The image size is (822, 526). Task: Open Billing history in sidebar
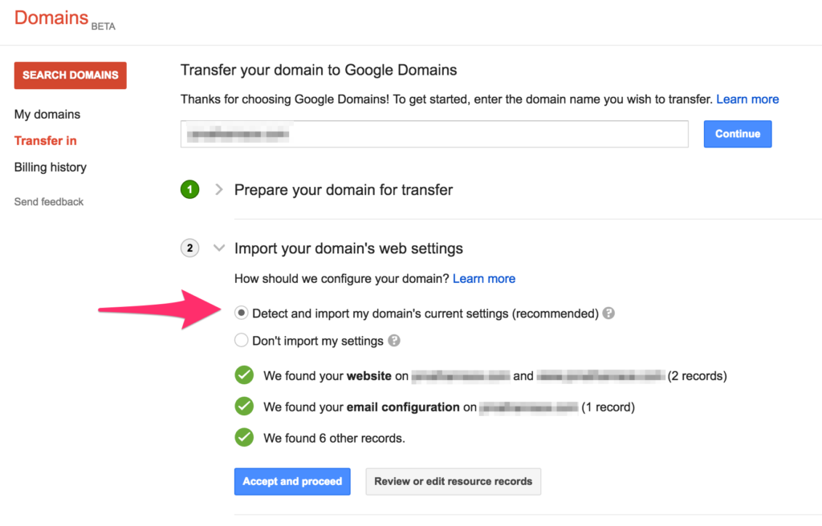coord(51,167)
